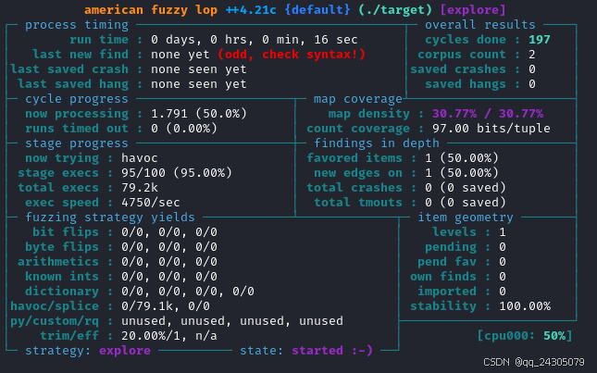This screenshot has width=597, height=373.
Task: Select stability value '100.00%'
Action: coord(525,306)
